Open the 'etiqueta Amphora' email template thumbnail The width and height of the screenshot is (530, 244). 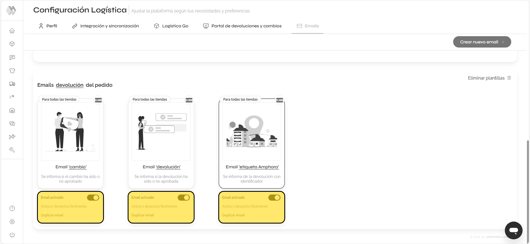click(251, 132)
